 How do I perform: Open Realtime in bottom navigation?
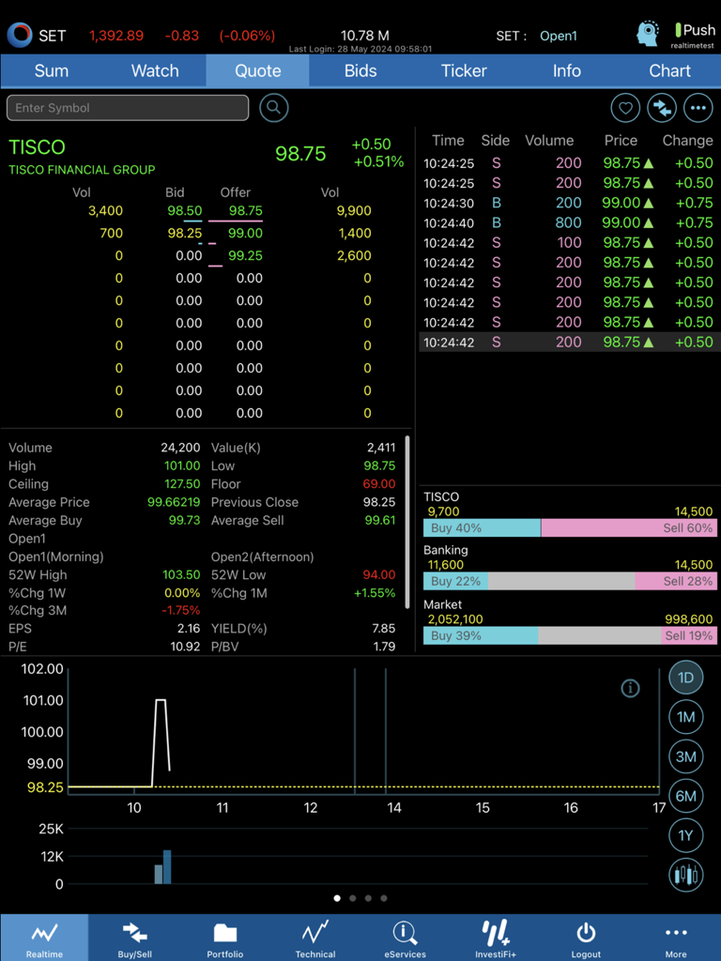point(44,938)
